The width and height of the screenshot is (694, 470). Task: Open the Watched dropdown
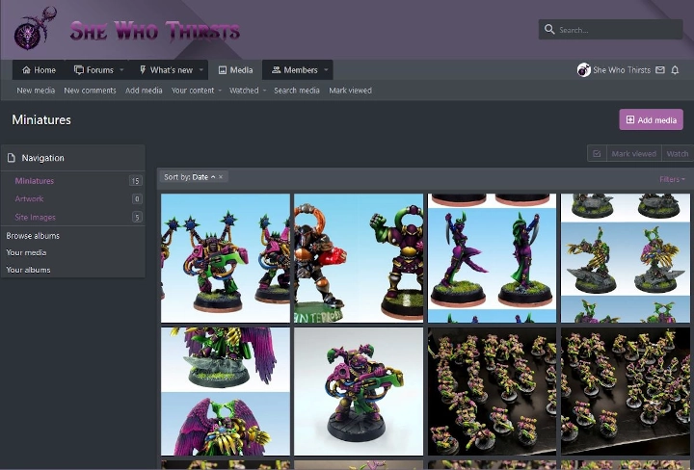248,91
